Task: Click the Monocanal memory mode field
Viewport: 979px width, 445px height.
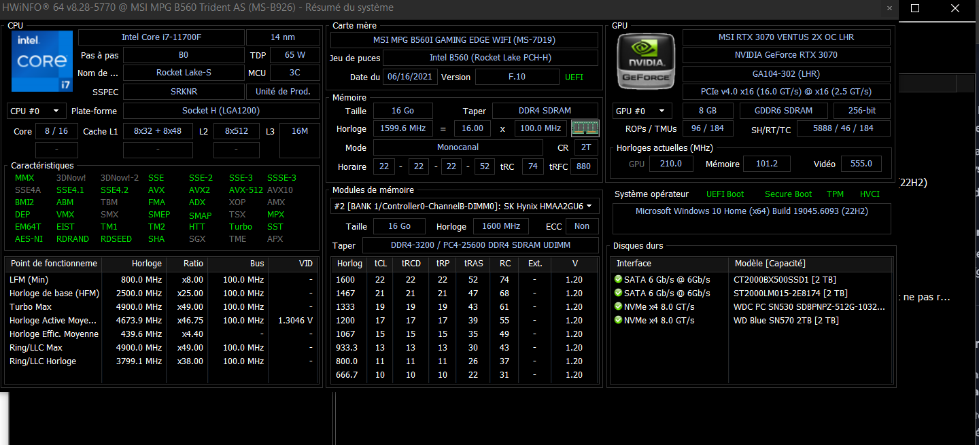Action: pyautogui.click(x=458, y=147)
